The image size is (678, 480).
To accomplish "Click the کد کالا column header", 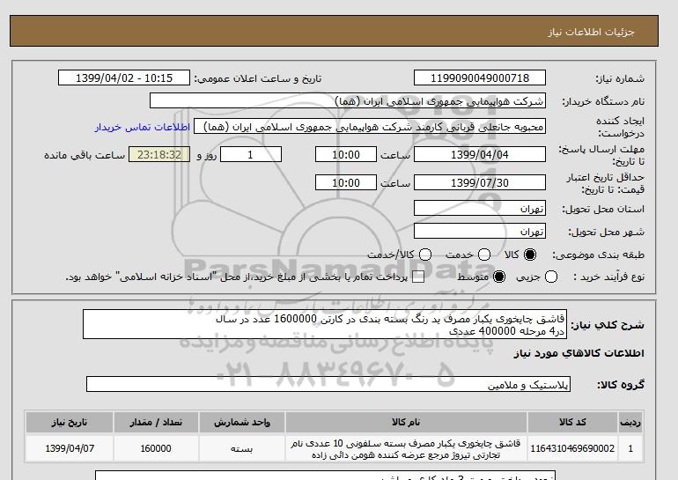I will pos(572,423).
